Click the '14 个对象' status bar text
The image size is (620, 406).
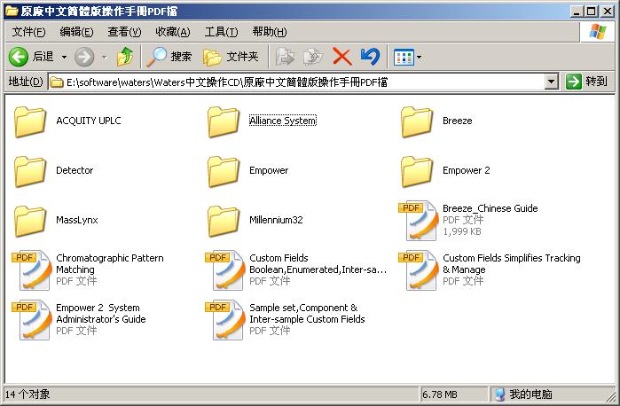point(27,394)
